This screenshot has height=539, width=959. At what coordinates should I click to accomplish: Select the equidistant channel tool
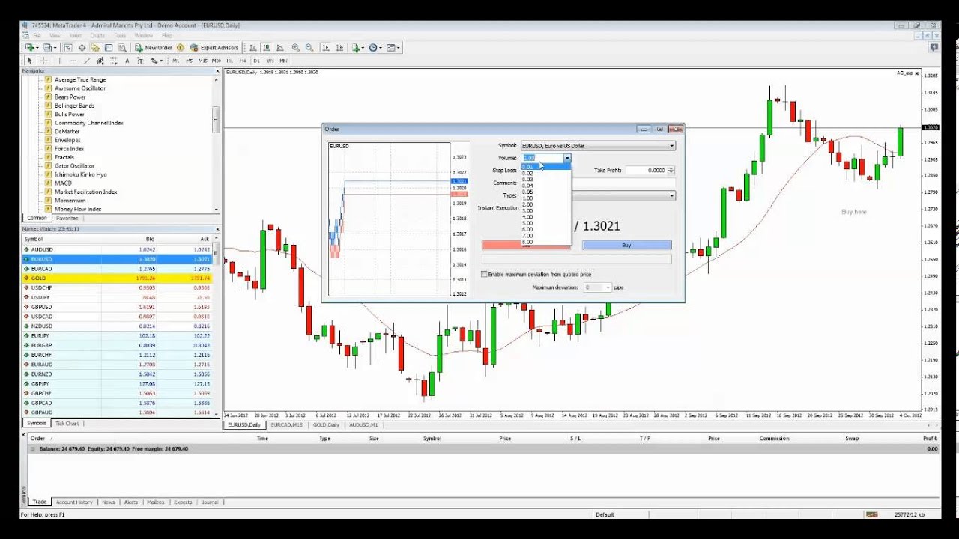100,61
